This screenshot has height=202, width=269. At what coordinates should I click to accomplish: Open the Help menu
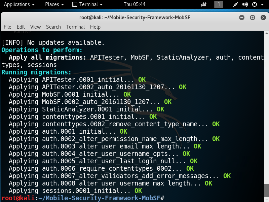tap(95, 27)
